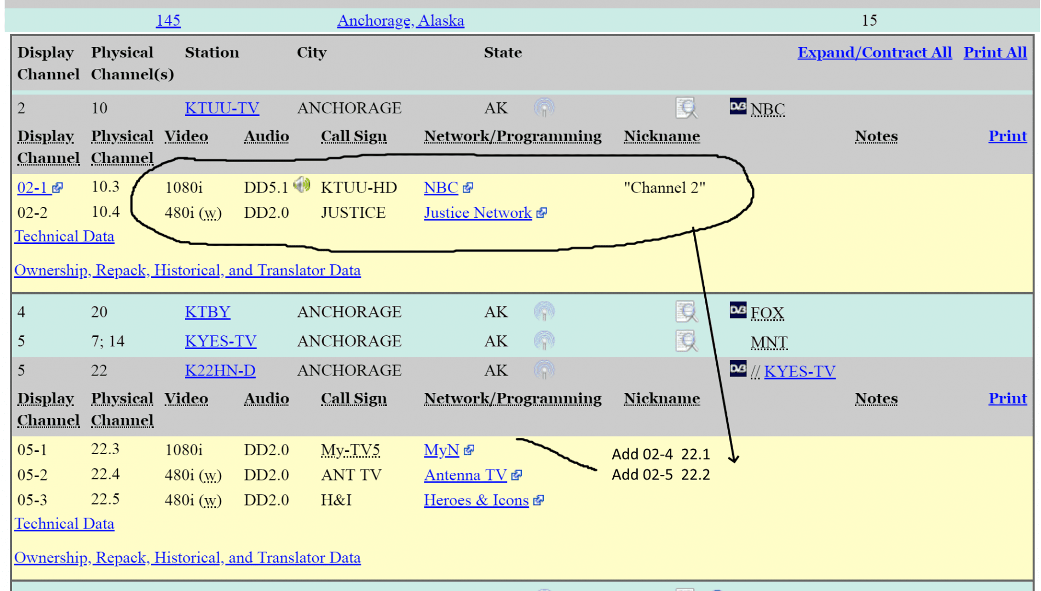This screenshot has width=1041, height=591.
Task: Click the DVB logo icon beside NBC
Action: point(738,106)
